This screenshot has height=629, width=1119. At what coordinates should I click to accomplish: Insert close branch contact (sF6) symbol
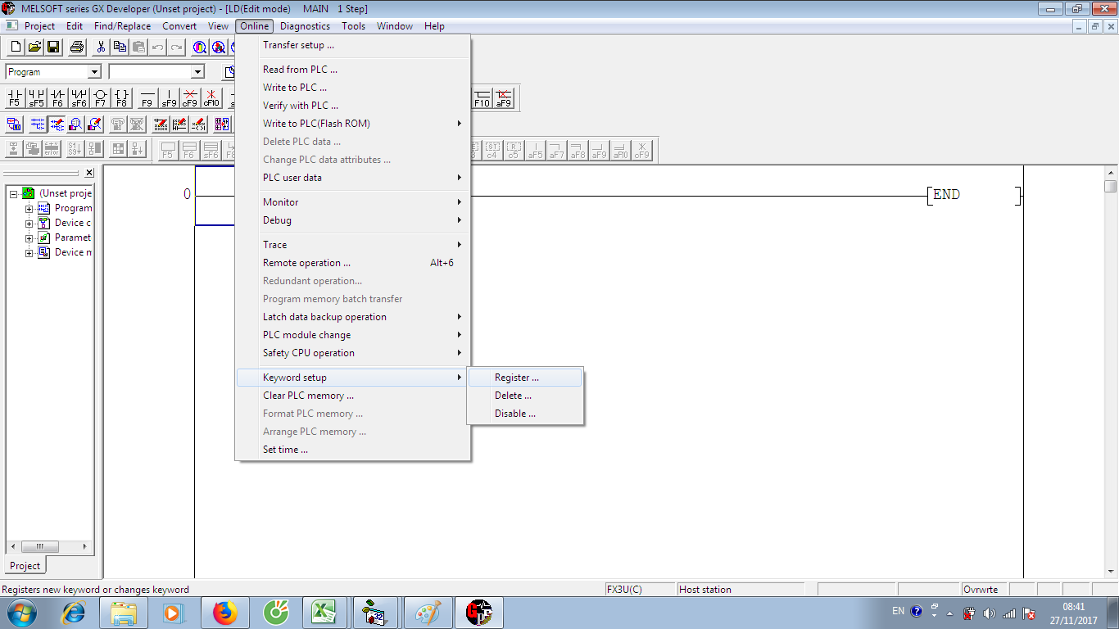(79, 99)
